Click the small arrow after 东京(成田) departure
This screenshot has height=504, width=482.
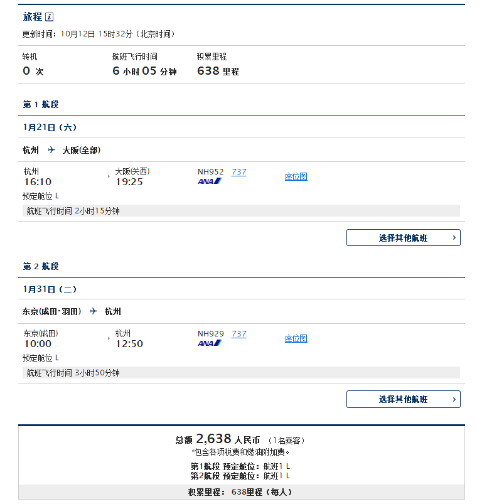109,339
